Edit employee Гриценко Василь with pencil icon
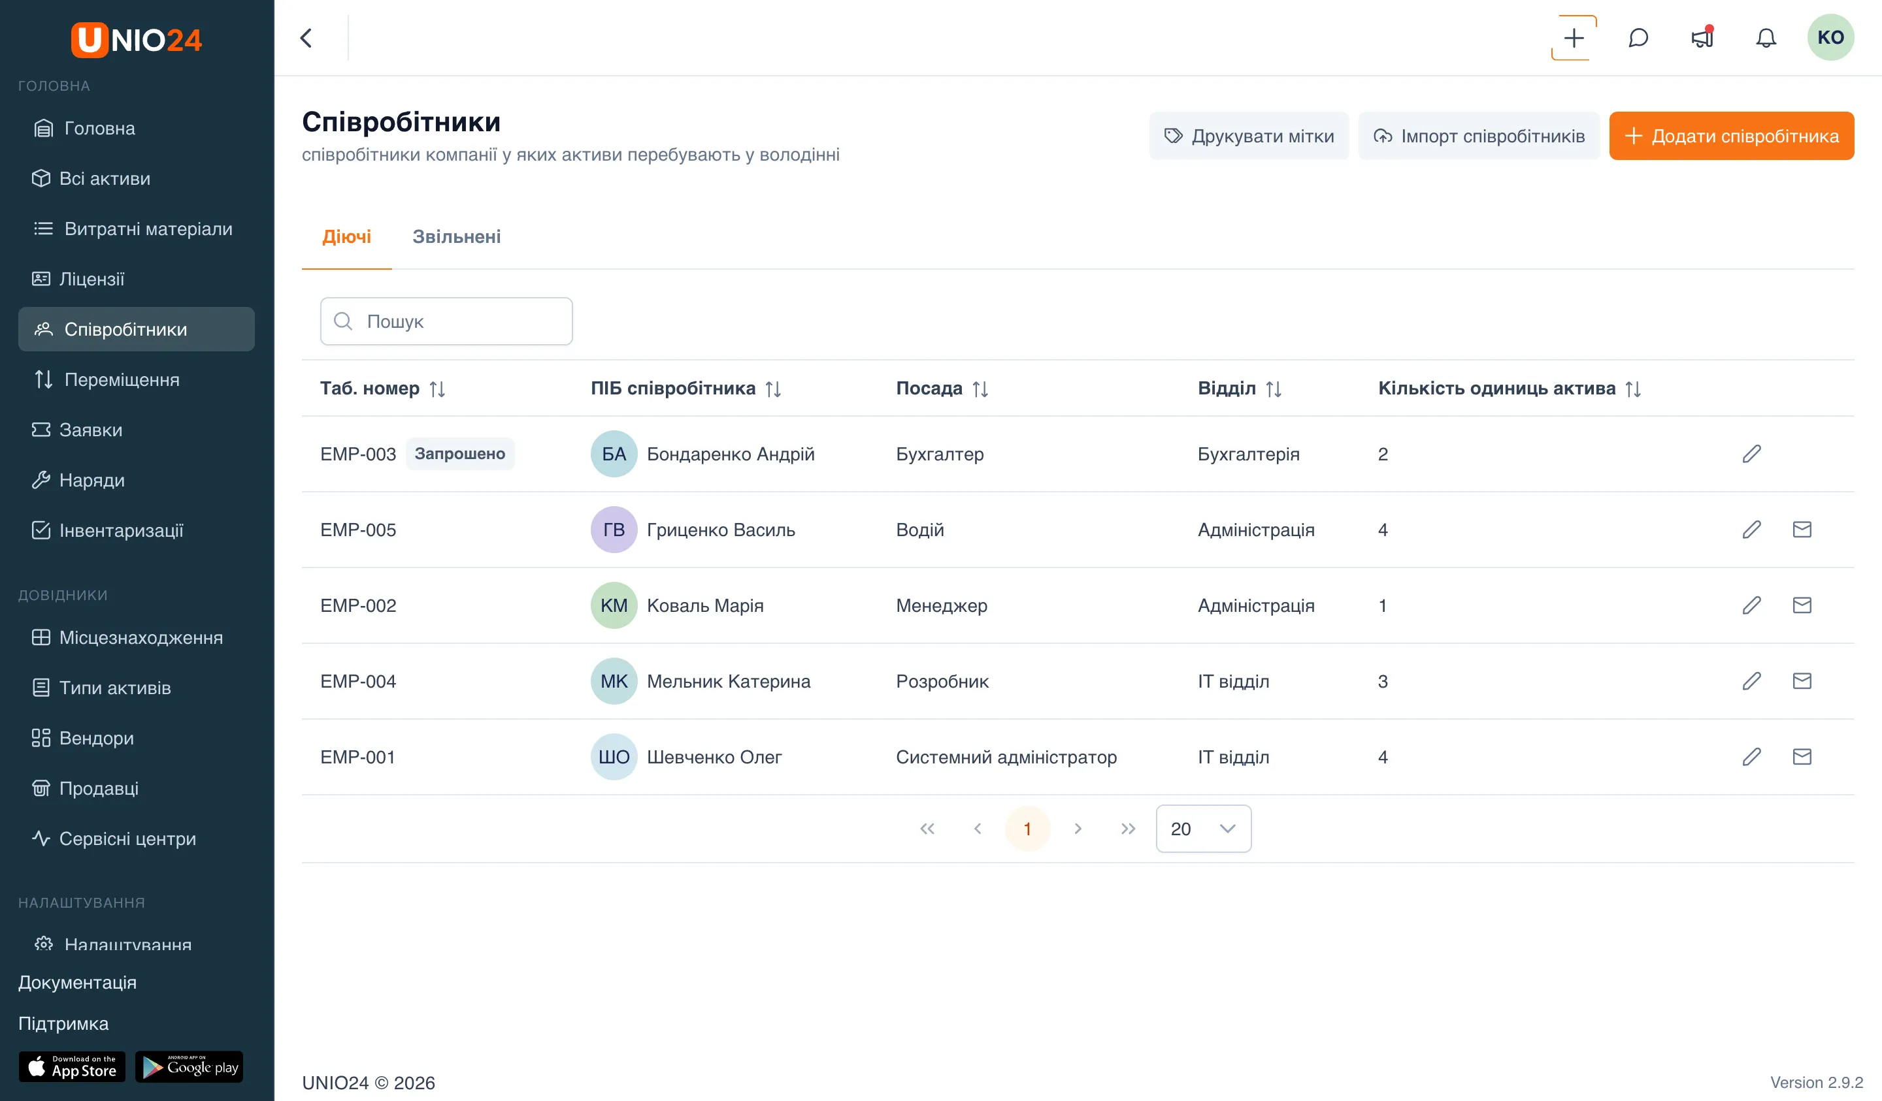 coord(1751,529)
